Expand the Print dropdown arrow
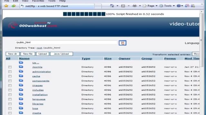Screen dimensions: 206x115 pos(140,6)
